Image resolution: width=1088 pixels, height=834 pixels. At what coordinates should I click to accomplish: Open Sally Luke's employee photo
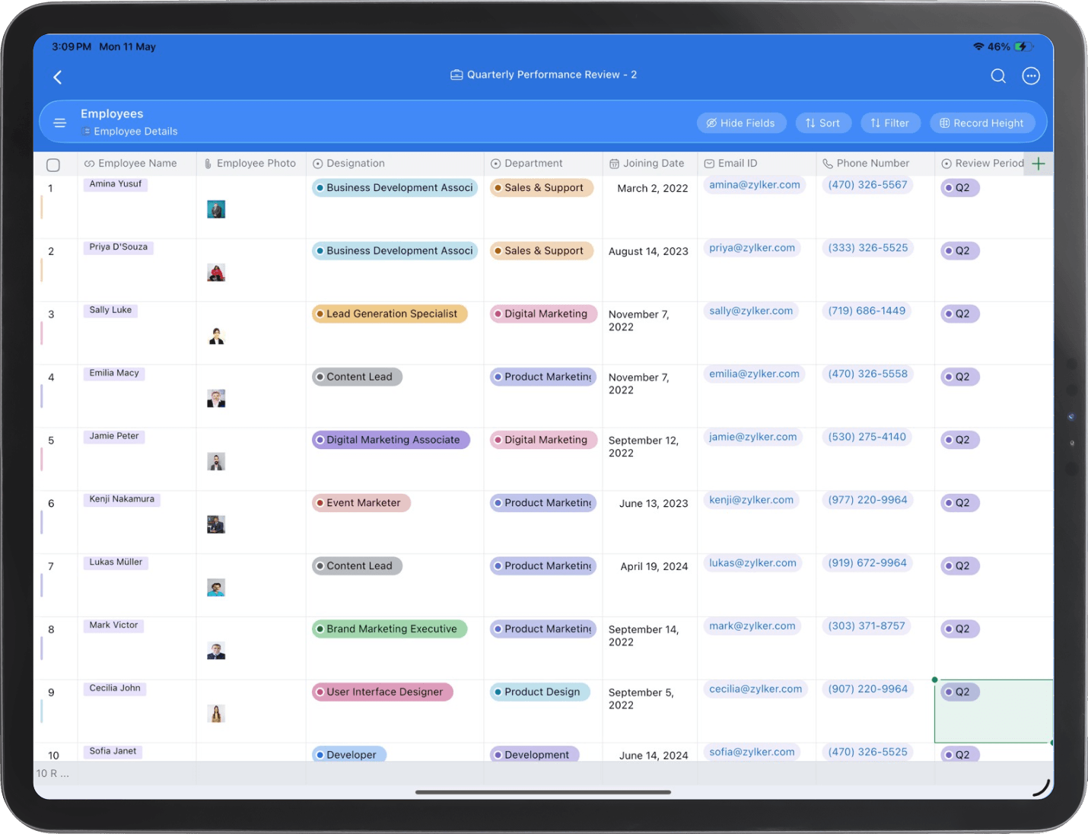click(x=216, y=336)
